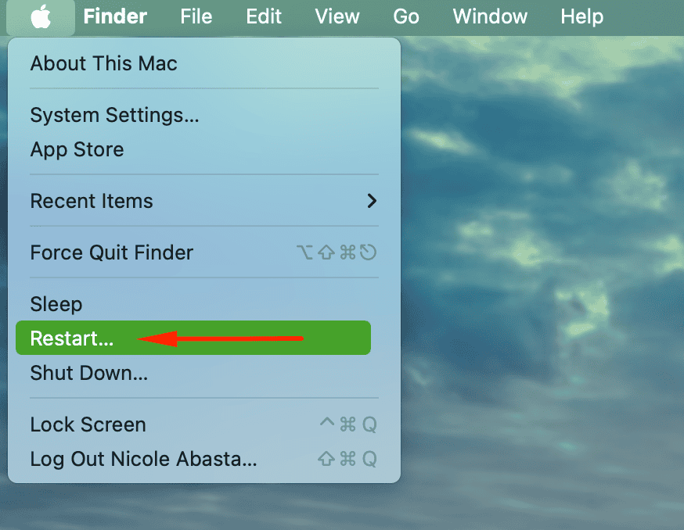This screenshot has height=530, width=684.
Task: Open the Edit menu
Action: pyautogui.click(x=264, y=16)
